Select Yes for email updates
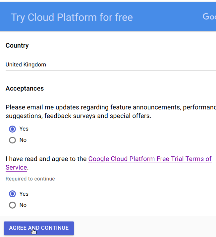Image resolution: width=216 pixels, height=237 pixels. (x=12, y=129)
